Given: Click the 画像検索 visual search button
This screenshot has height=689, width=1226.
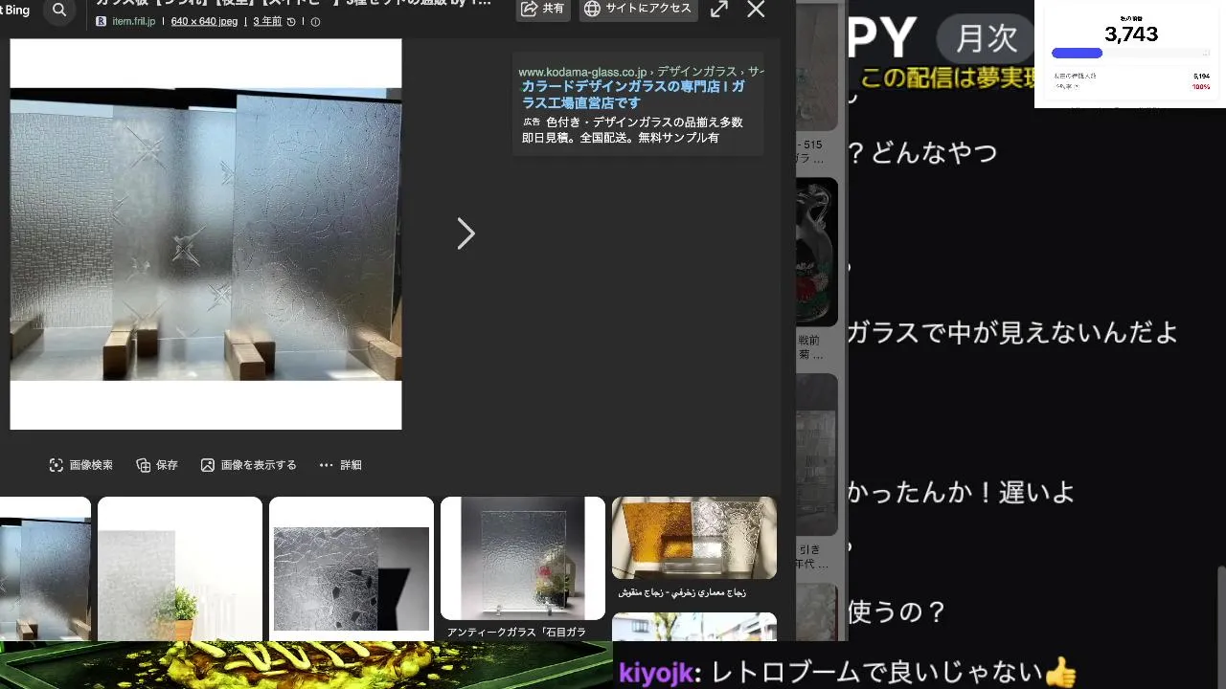Looking at the screenshot, I should coord(80,465).
